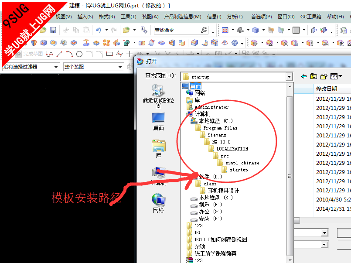Click the Undo arrow icon

99,30
